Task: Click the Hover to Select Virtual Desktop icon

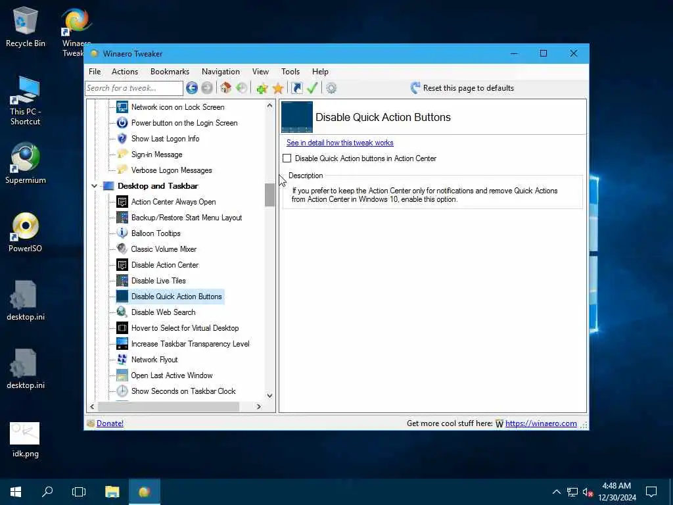Action: pos(122,328)
